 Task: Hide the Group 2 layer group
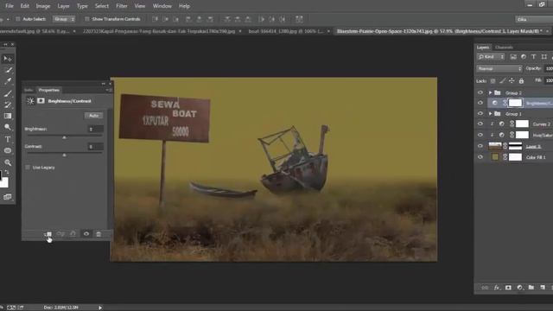point(480,92)
